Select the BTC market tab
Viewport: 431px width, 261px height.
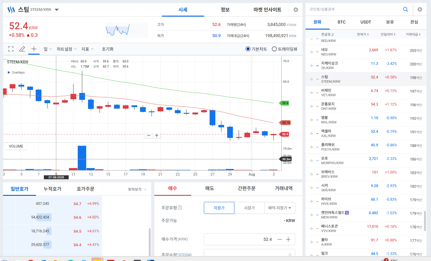[341, 22]
